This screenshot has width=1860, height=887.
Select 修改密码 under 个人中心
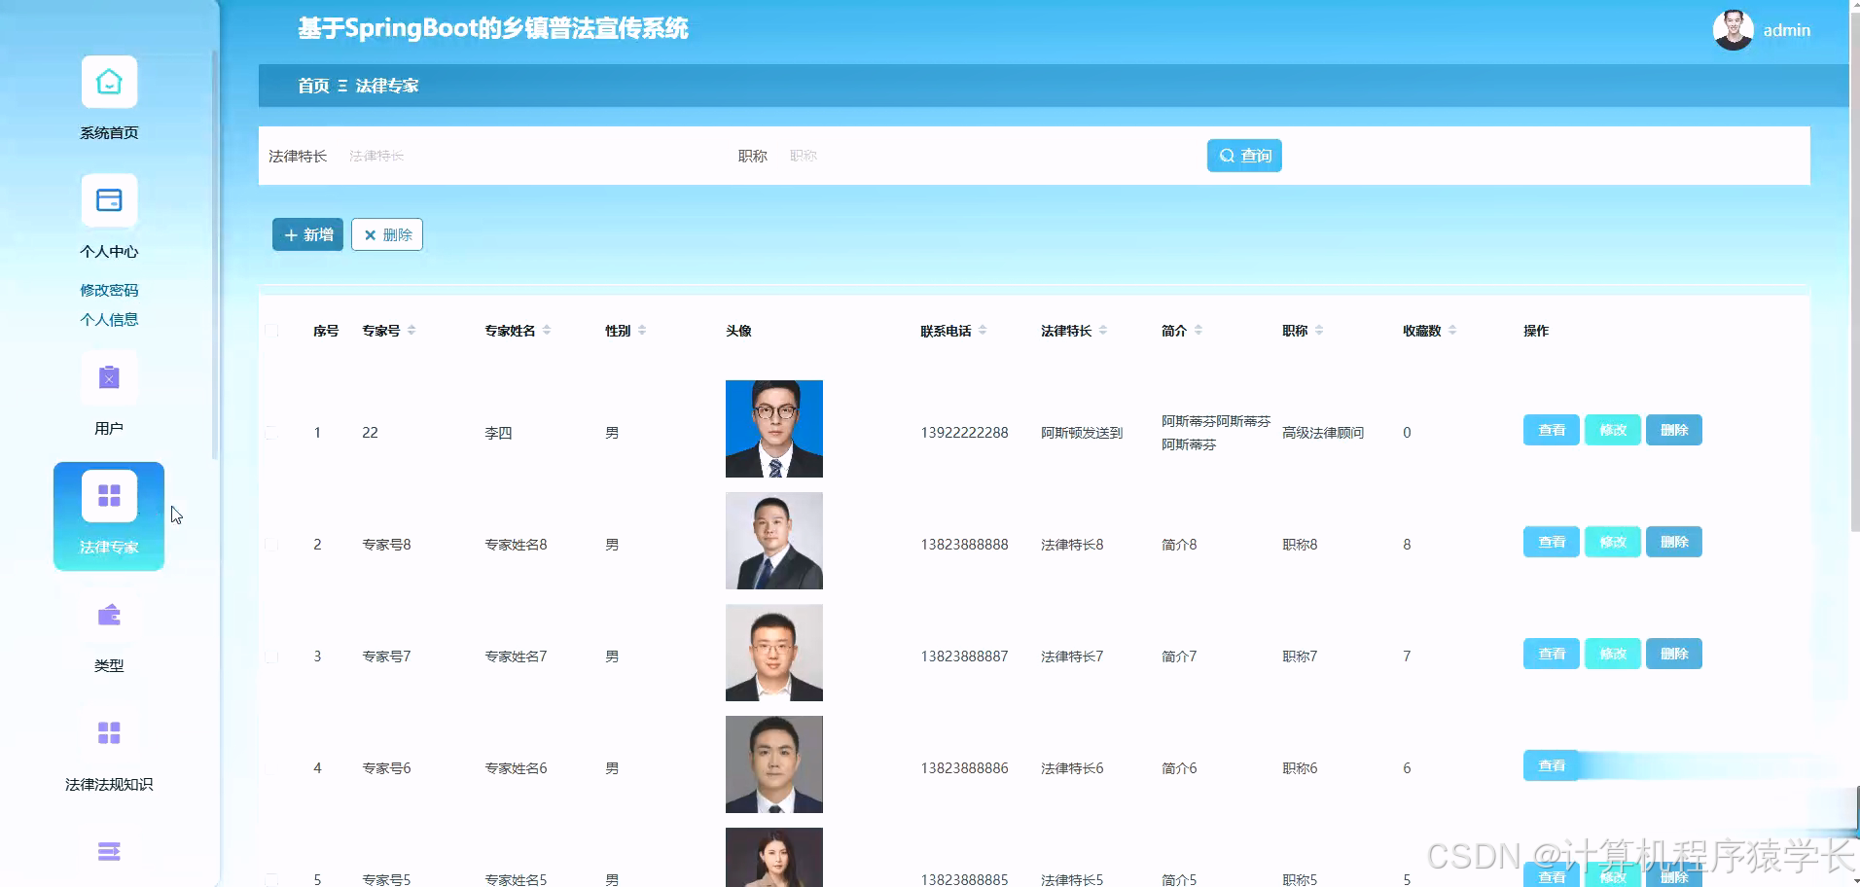[x=108, y=289]
